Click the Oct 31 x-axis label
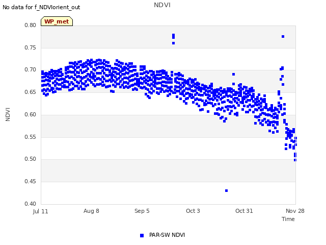326x245 pixels. [x=244, y=211]
